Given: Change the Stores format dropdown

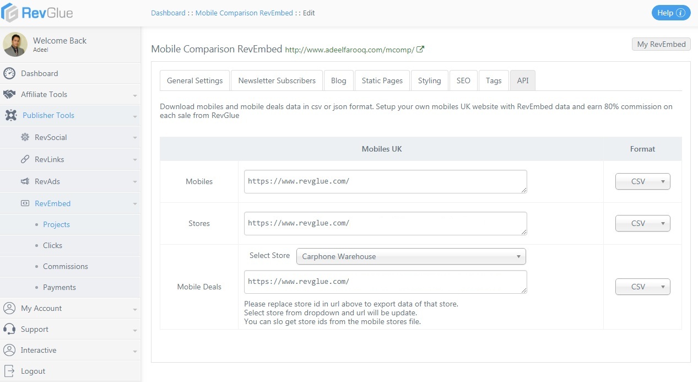Looking at the screenshot, I should 642,223.
